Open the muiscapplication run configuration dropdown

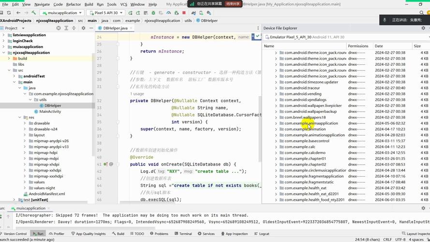(x=62, y=13)
